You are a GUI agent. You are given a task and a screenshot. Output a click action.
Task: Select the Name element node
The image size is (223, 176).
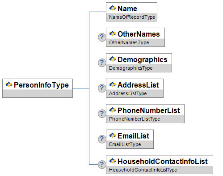point(131,12)
